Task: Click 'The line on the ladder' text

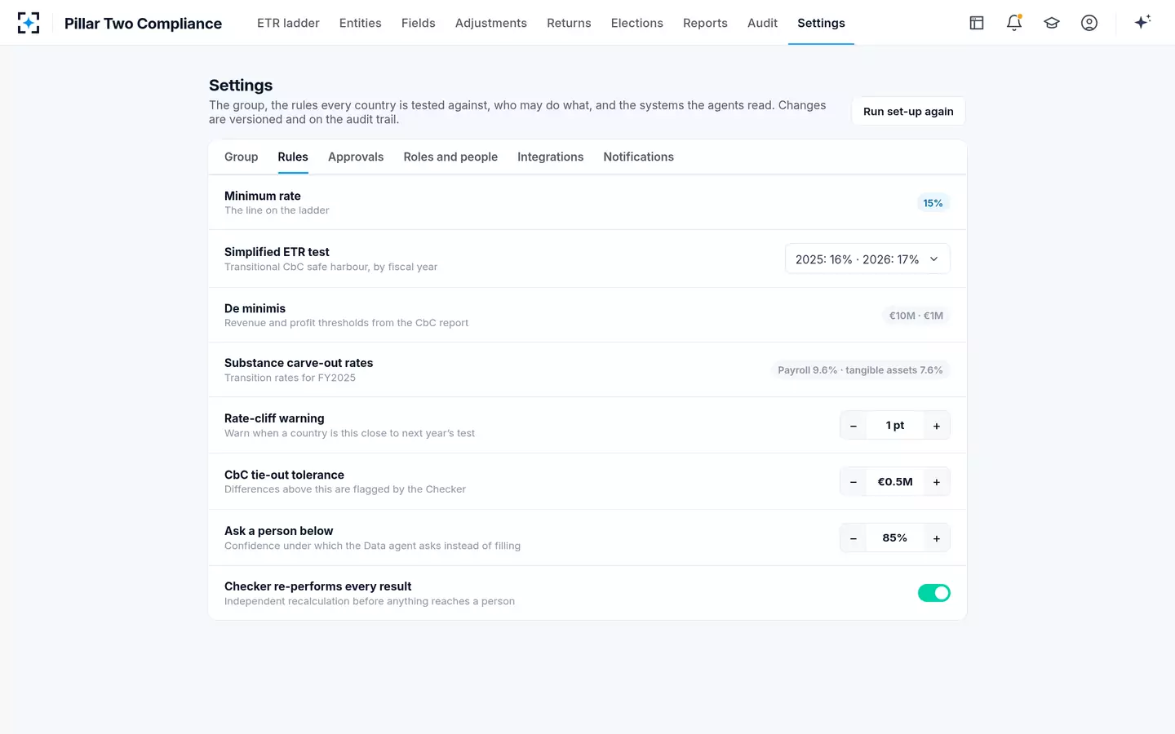Action: click(277, 210)
